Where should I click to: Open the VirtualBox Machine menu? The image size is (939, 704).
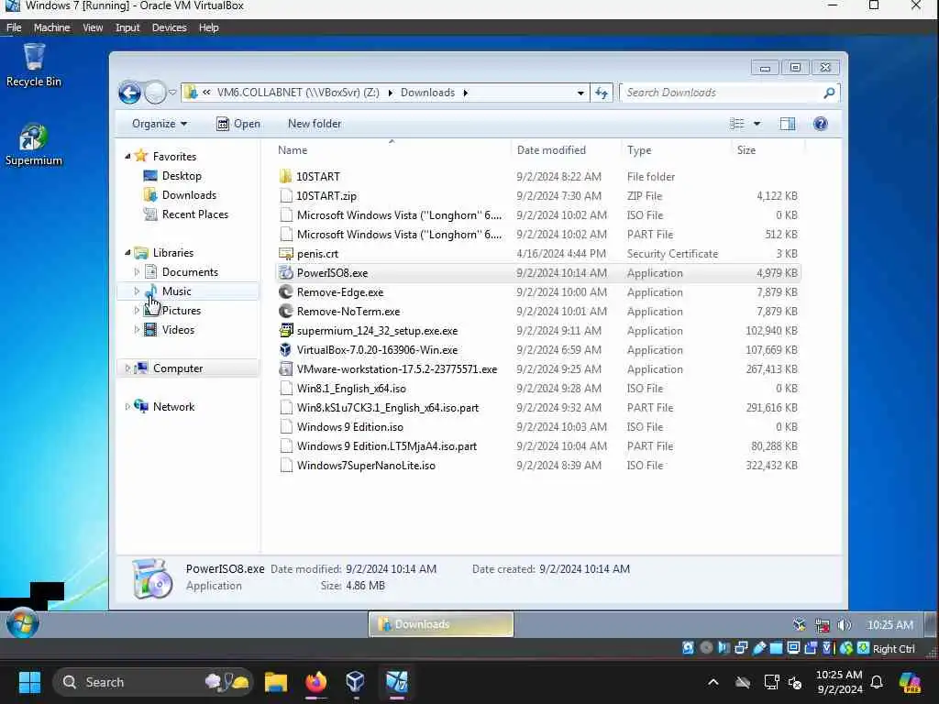[x=51, y=27]
